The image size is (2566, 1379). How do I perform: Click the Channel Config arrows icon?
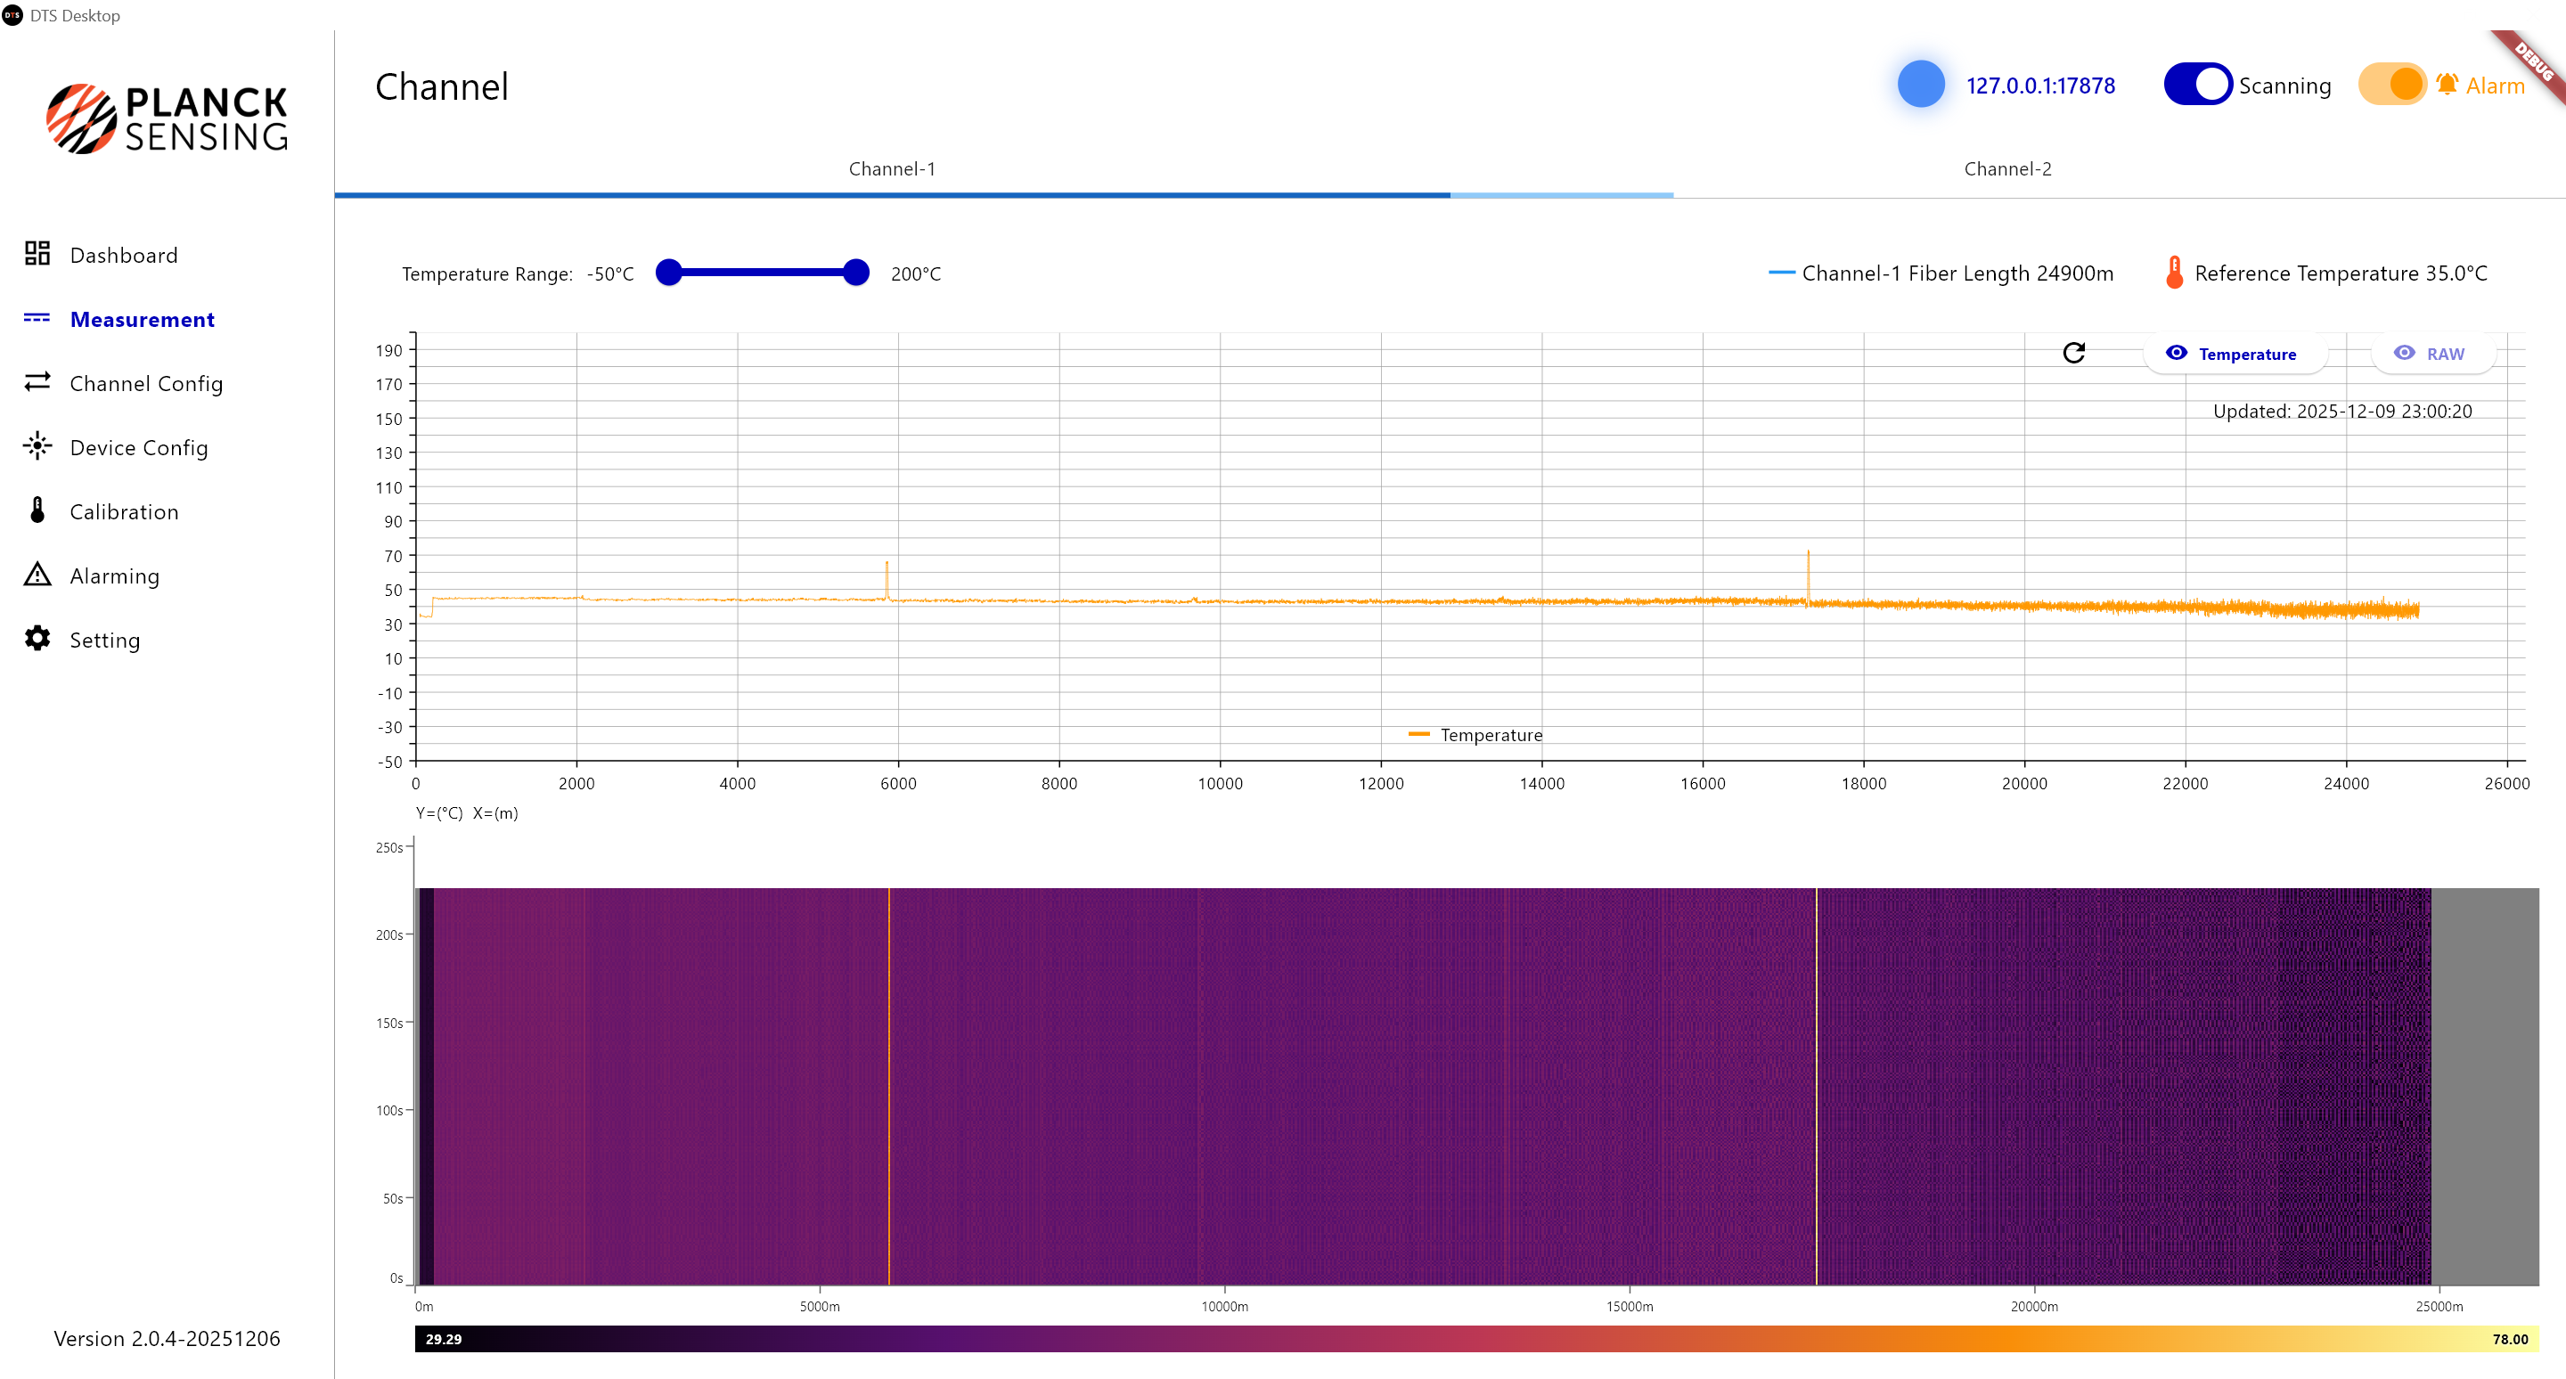(37, 382)
